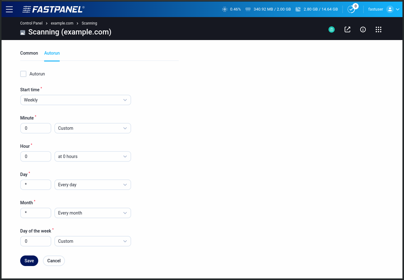Image resolution: width=404 pixels, height=280 pixels.
Task: Select the Autorun tab
Action: tap(52, 53)
